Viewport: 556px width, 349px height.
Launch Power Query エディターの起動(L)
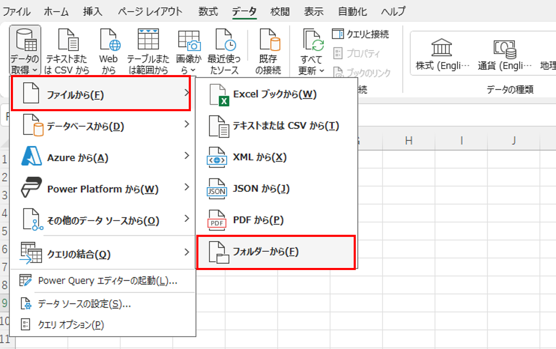[x=103, y=281]
